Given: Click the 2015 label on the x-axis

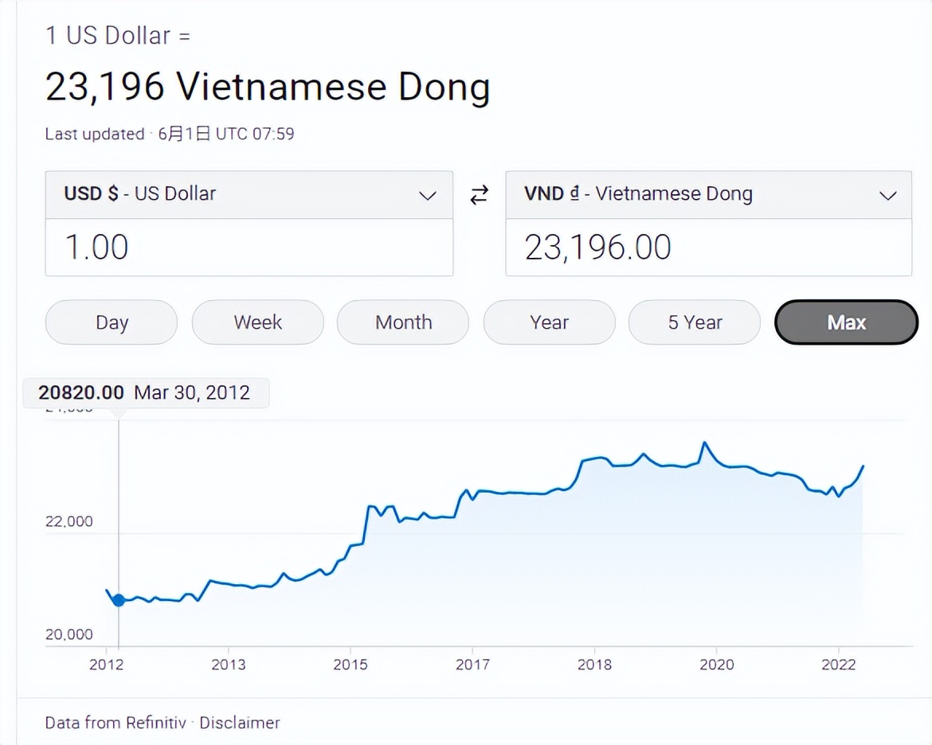Looking at the screenshot, I should [350, 665].
